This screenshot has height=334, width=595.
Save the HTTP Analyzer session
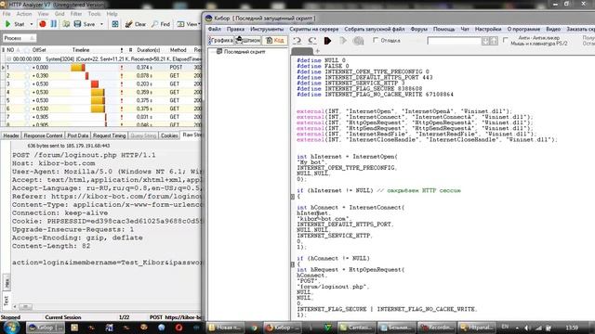(85, 24)
